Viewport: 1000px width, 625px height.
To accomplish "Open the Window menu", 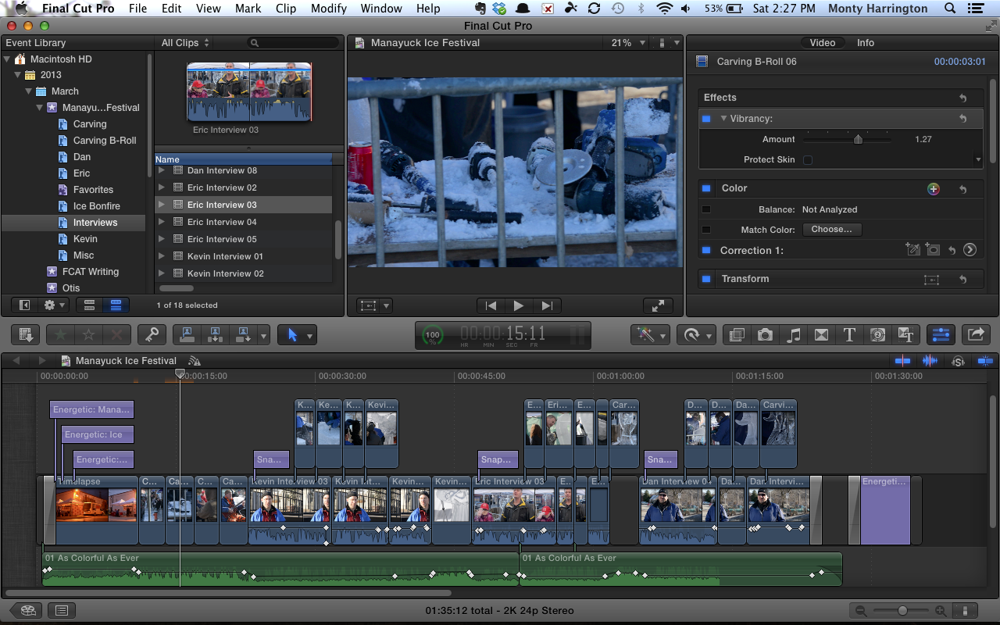I will (381, 9).
